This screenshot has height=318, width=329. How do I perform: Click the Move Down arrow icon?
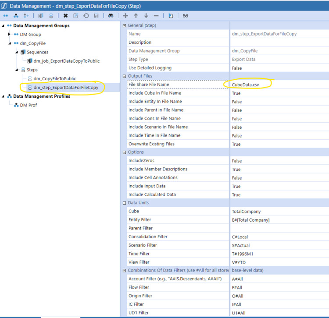pyautogui.click(x=146, y=16)
